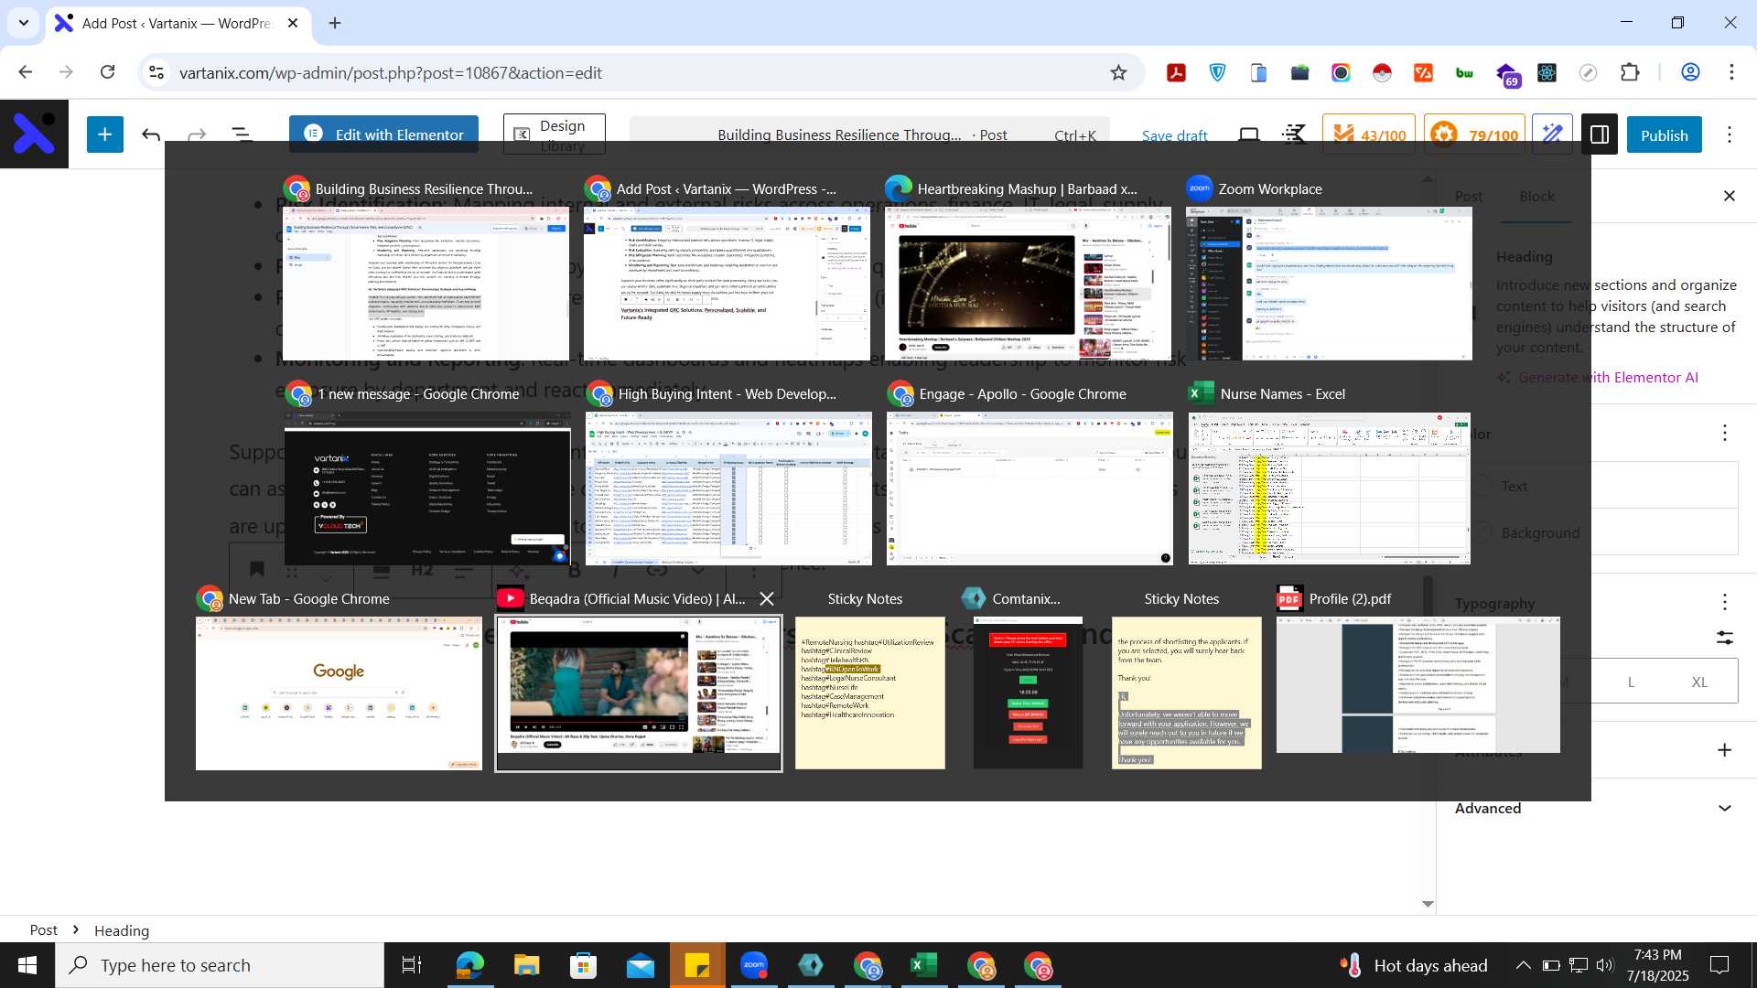Go back using Chrome's back arrow

pyautogui.click(x=25, y=72)
